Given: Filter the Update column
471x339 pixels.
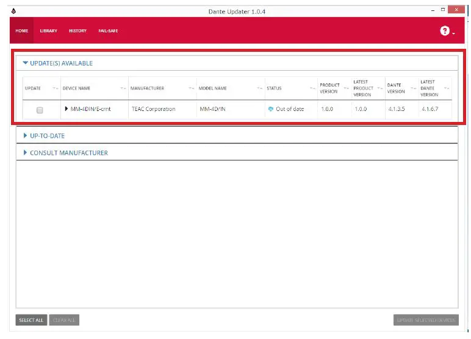Looking at the screenshot, I should [56, 88].
